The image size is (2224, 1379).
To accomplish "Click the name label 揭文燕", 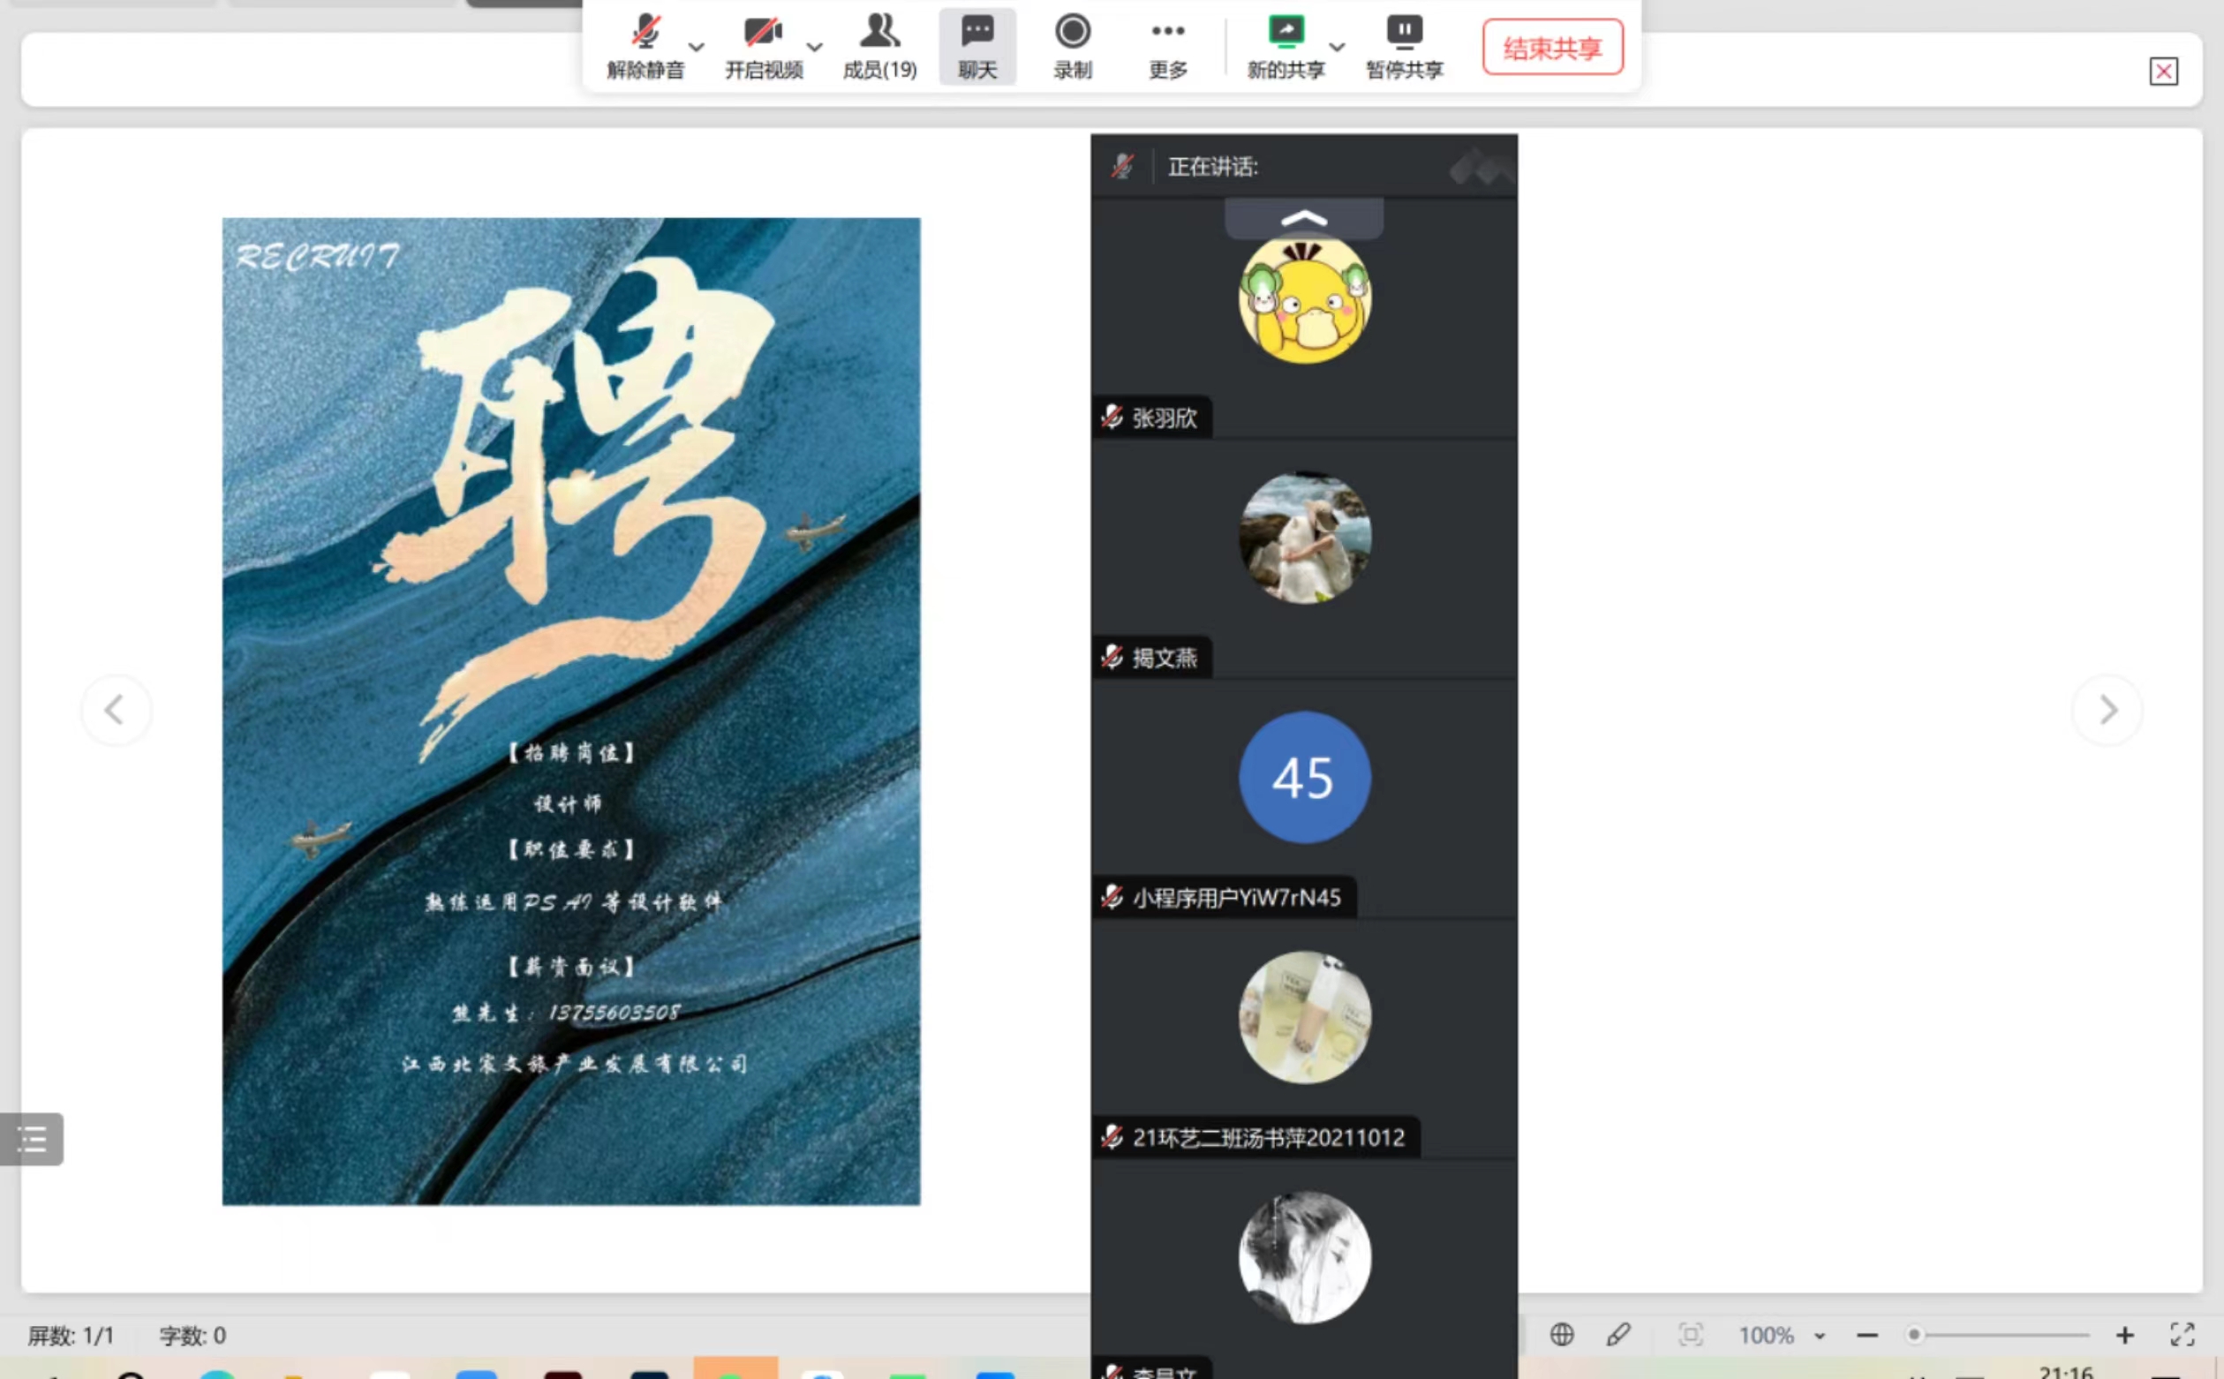I will point(1165,658).
